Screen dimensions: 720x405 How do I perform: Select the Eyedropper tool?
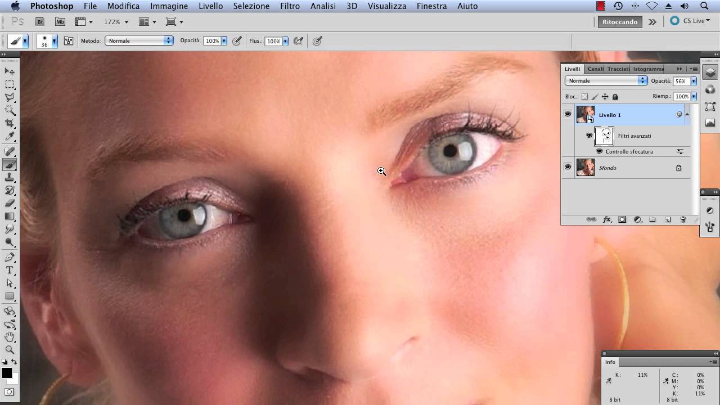coord(10,136)
